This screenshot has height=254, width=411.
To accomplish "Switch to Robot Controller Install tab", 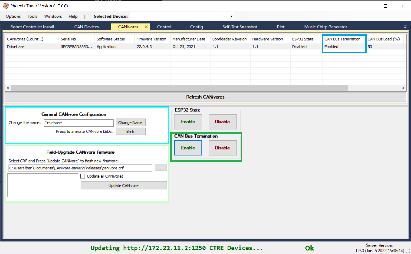I will (32, 27).
